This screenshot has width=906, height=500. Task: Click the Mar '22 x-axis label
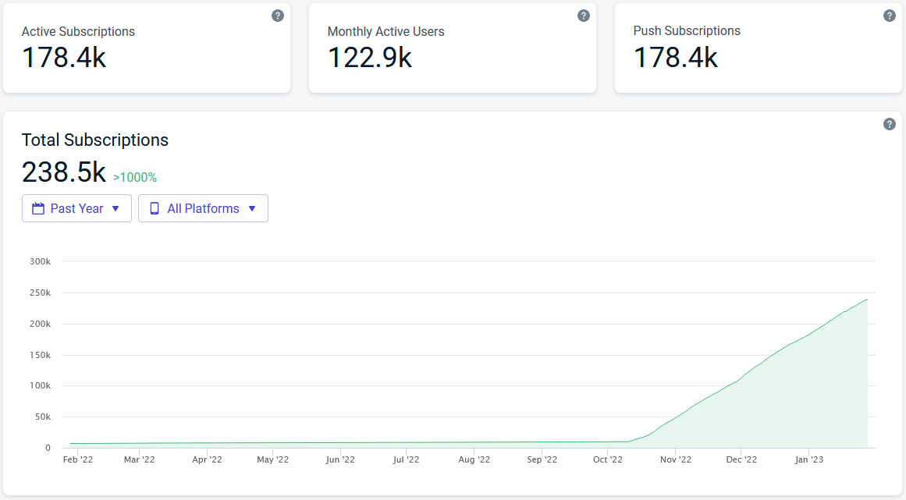tap(139, 459)
